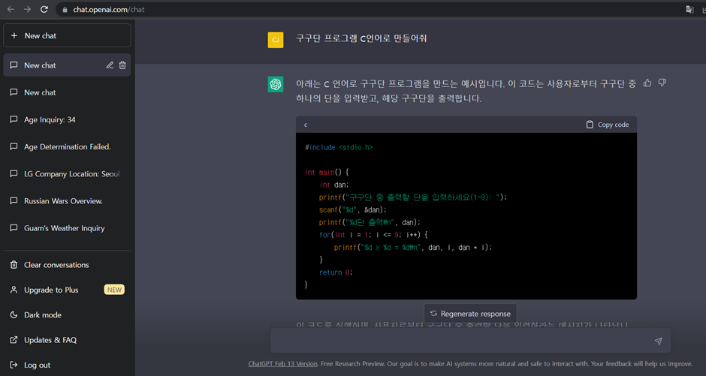Give thumbs up to the response
This screenshot has width=706, height=376.
click(x=647, y=83)
